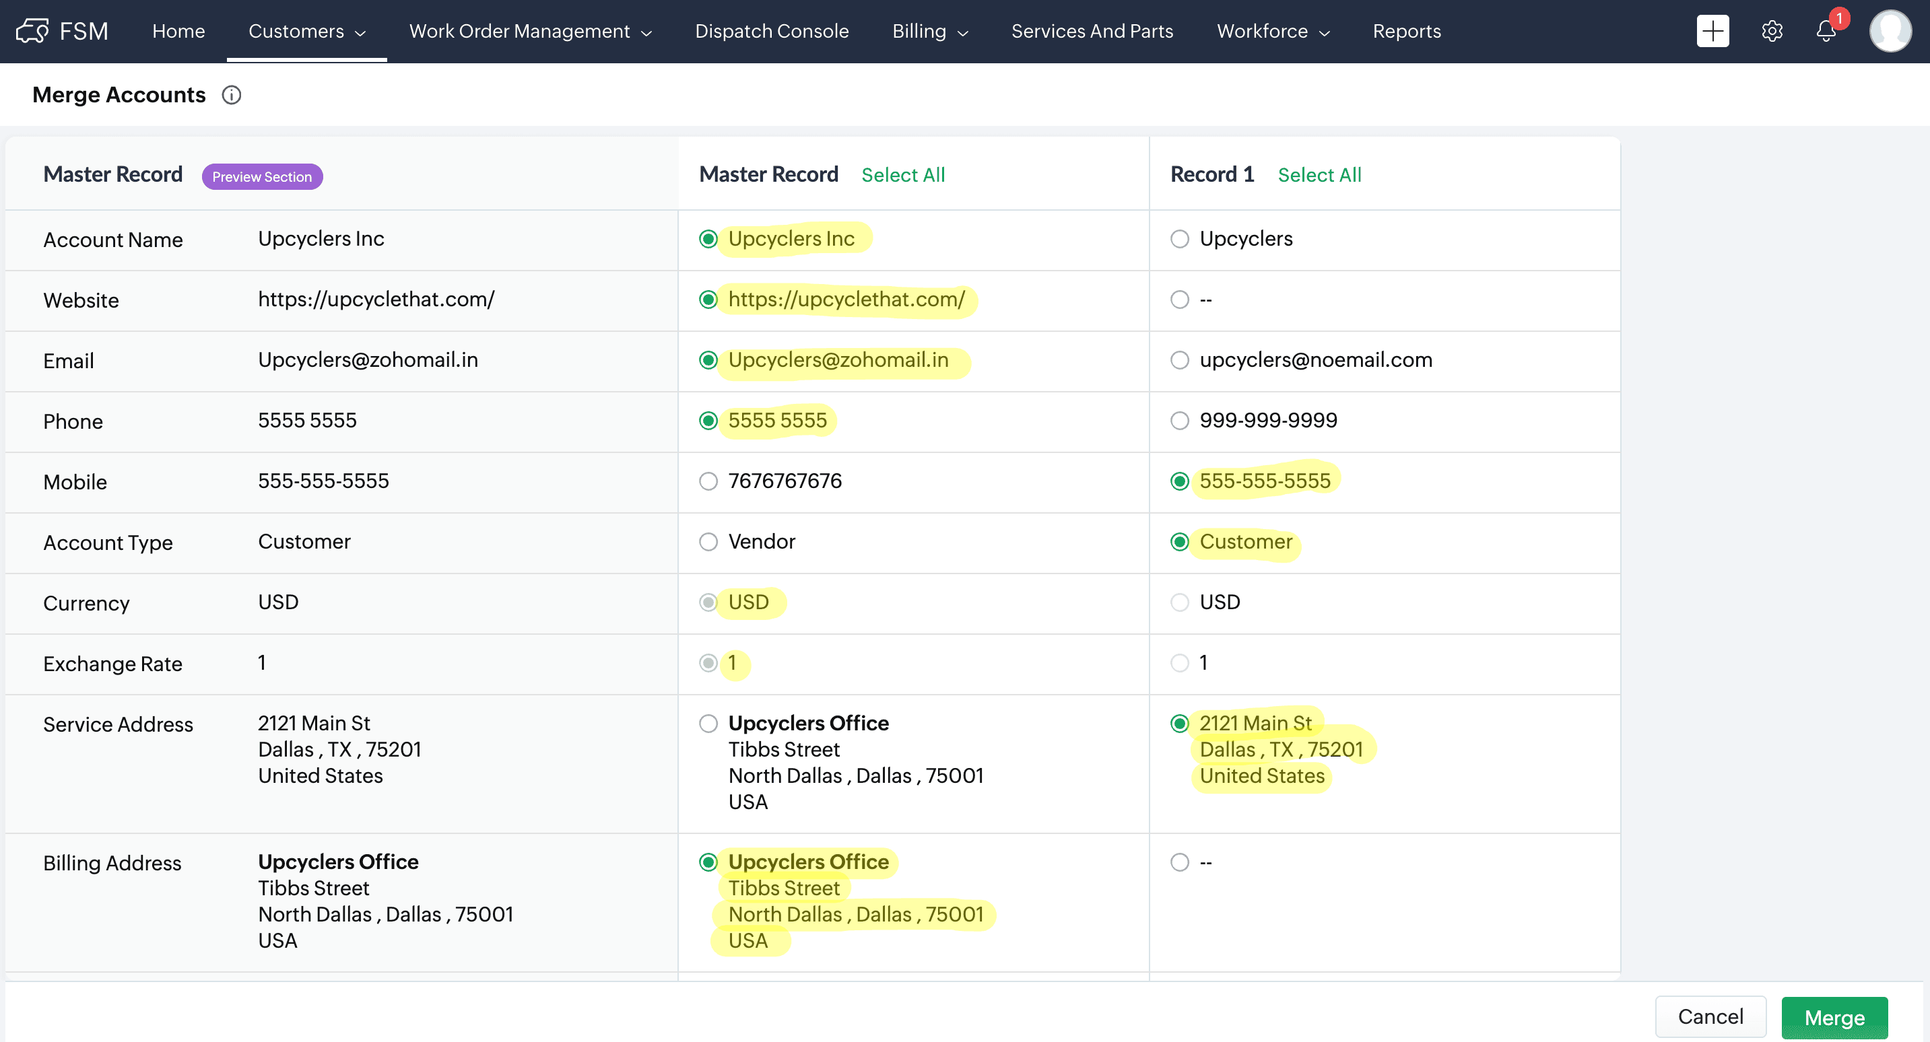The image size is (1930, 1042).
Task: Open the notifications bell
Action: click(1825, 31)
